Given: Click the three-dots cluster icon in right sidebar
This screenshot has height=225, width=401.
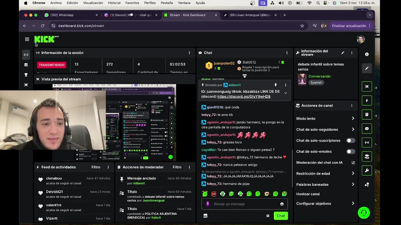Looking at the screenshot, I should point(367,185).
